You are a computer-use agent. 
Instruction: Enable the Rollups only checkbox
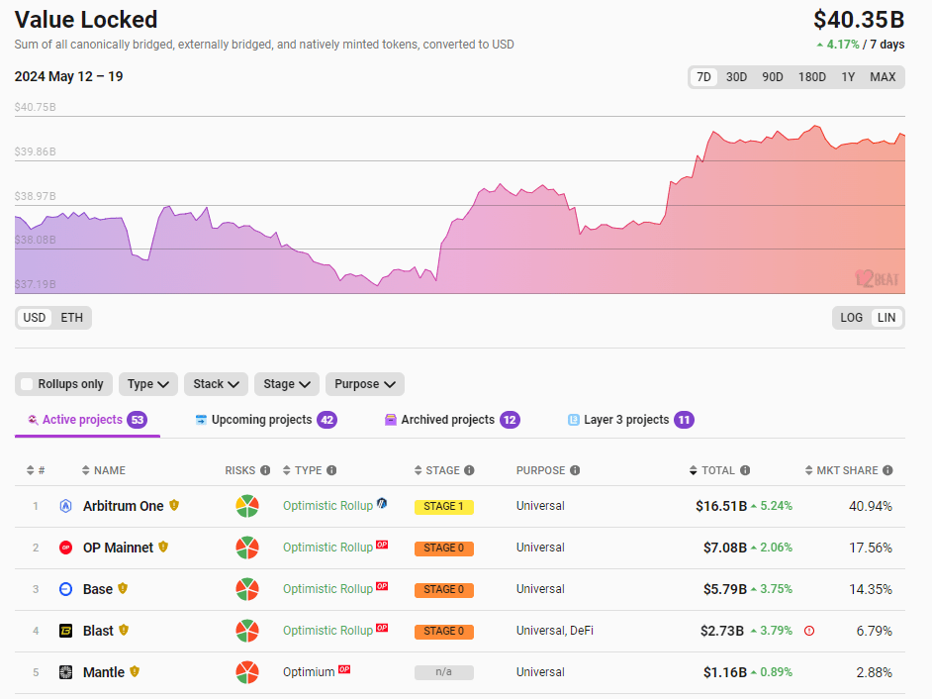tap(27, 383)
